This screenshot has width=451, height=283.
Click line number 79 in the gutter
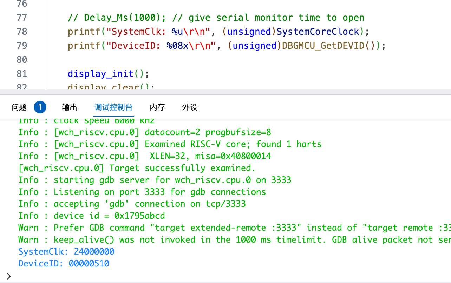(x=22, y=46)
